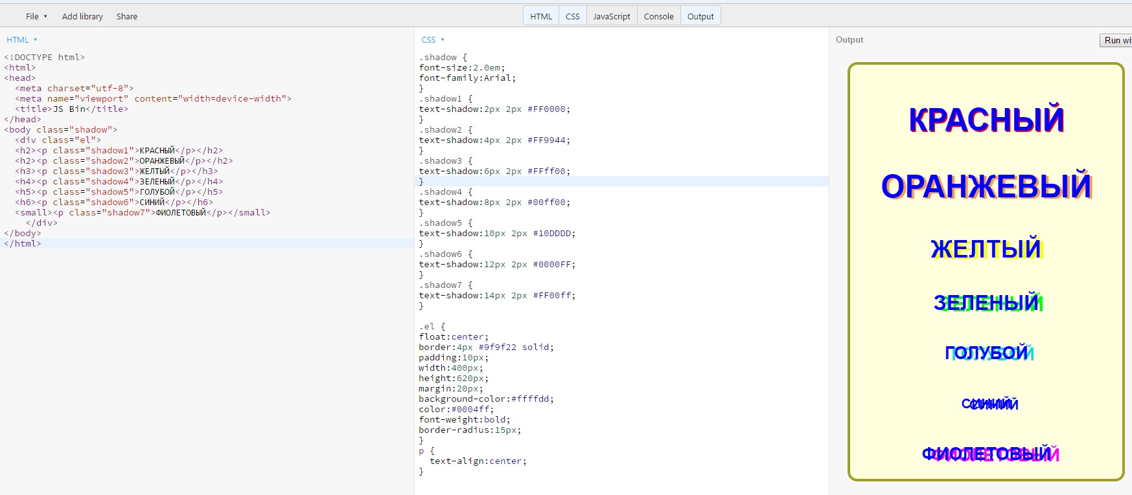Click the font-size:2.0em line
The width and height of the screenshot is (1132, 495).
(461, 67)
